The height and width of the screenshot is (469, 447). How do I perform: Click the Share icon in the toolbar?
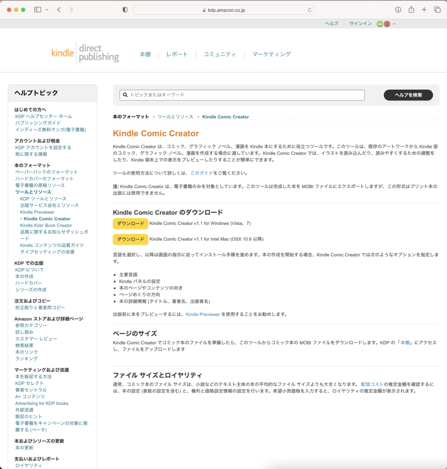(x=411, y=10)
